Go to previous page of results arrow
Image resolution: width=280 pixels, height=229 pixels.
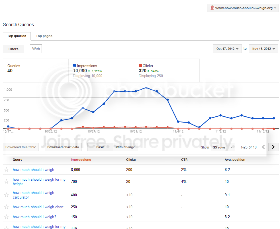[263, 147]
